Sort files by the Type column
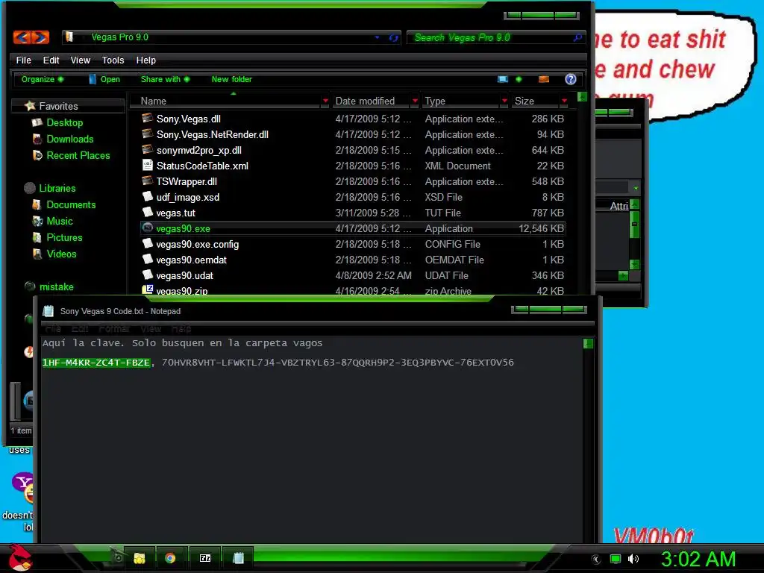The width and height of the screenshot is (764, 573). (435, 101)
